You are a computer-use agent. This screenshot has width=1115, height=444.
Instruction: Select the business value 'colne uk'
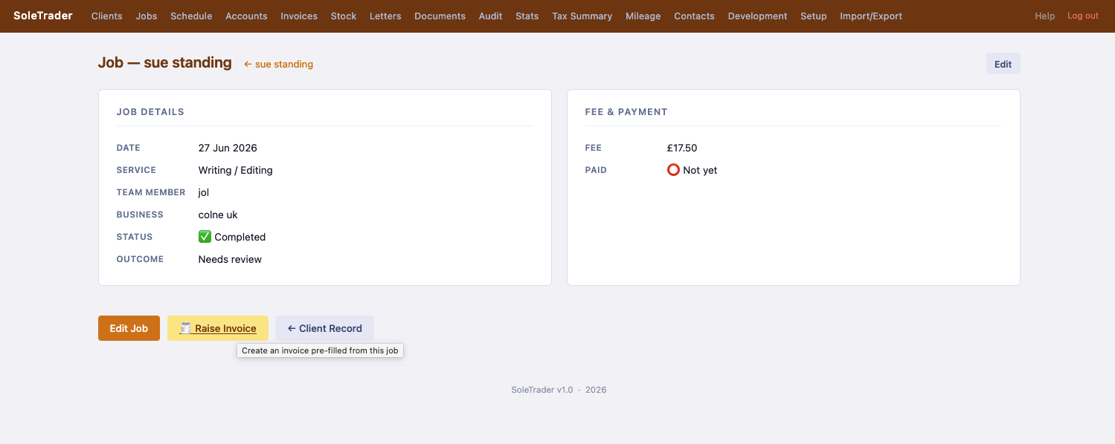(218, 215)
